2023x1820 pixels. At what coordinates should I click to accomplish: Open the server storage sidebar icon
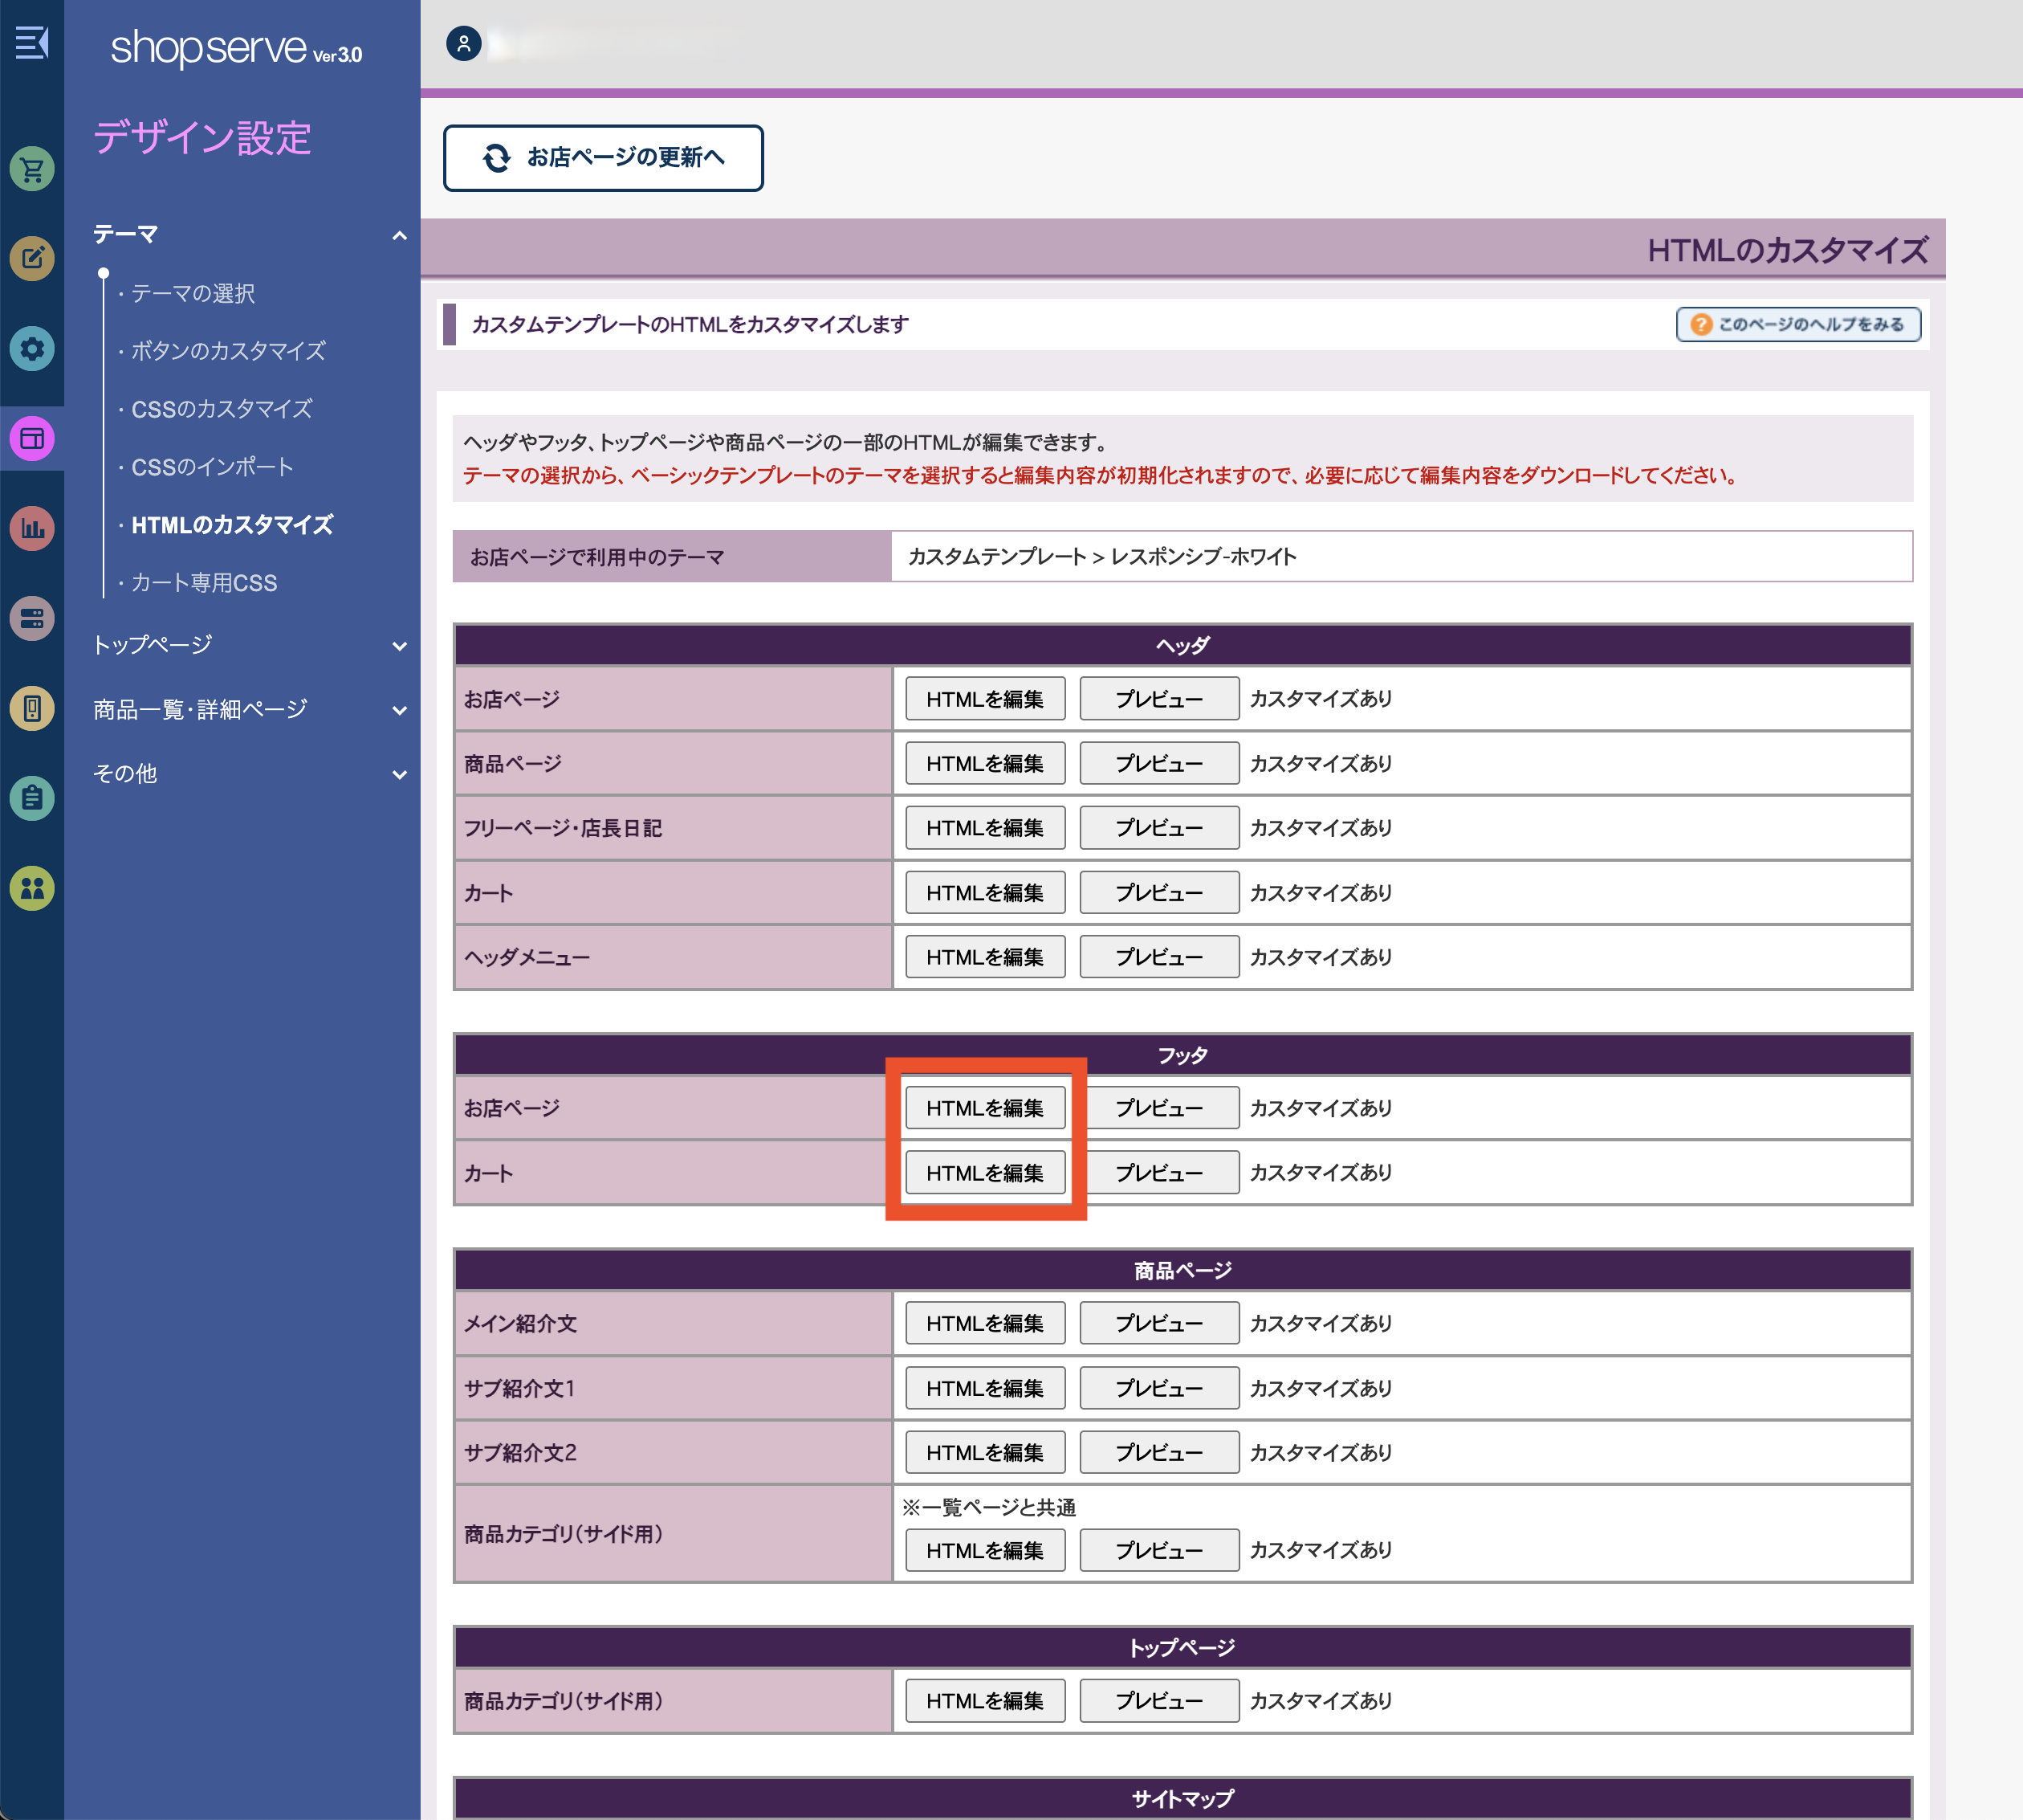tap(32, 618)
